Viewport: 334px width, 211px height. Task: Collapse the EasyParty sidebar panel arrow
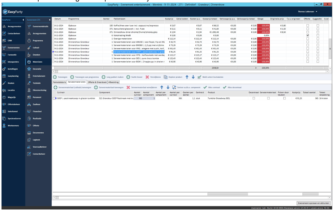(x=23, y=20)
